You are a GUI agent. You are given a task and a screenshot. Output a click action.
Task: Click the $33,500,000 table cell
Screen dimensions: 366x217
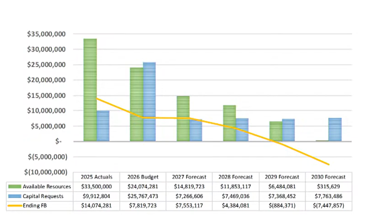pyautogui.click(x=96, y=186)
